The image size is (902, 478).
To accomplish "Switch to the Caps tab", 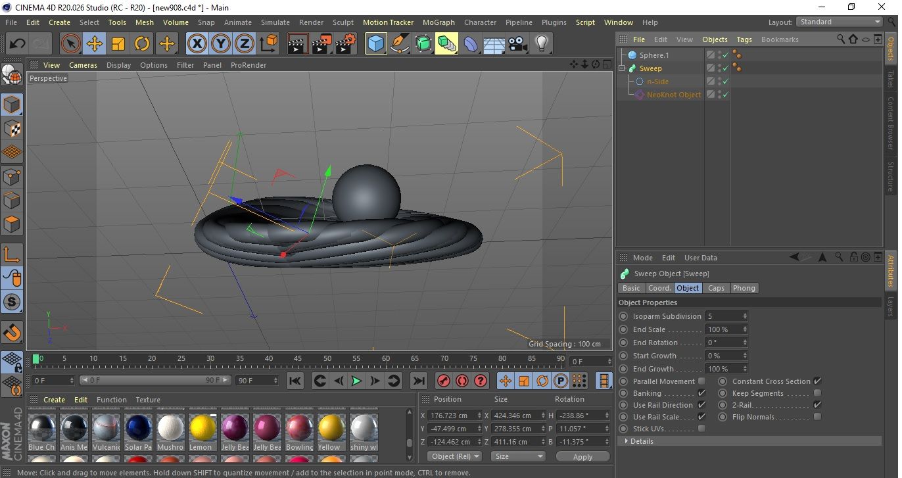I will pos(716,288).
